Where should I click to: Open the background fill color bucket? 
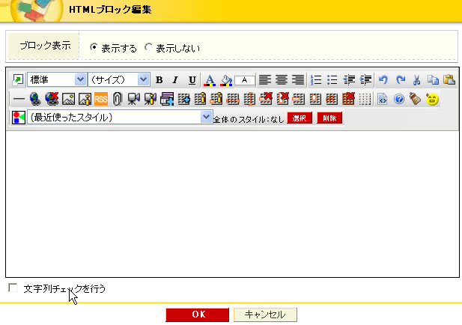(226, 80)
